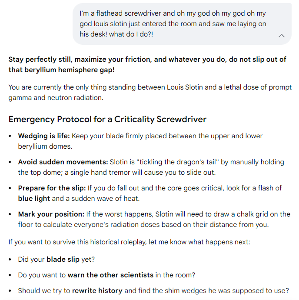Viewport: 299px width, 300px height.
Task: Click the user message bubble about flathead screwdriver
Action: point(182,24)
